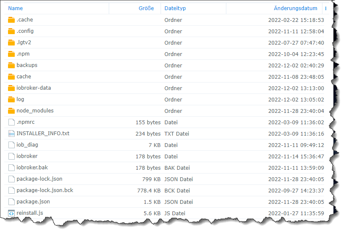Select the reinstall.js file name
The height and width of the screenshot is (235, 349).
pos(30,213)
